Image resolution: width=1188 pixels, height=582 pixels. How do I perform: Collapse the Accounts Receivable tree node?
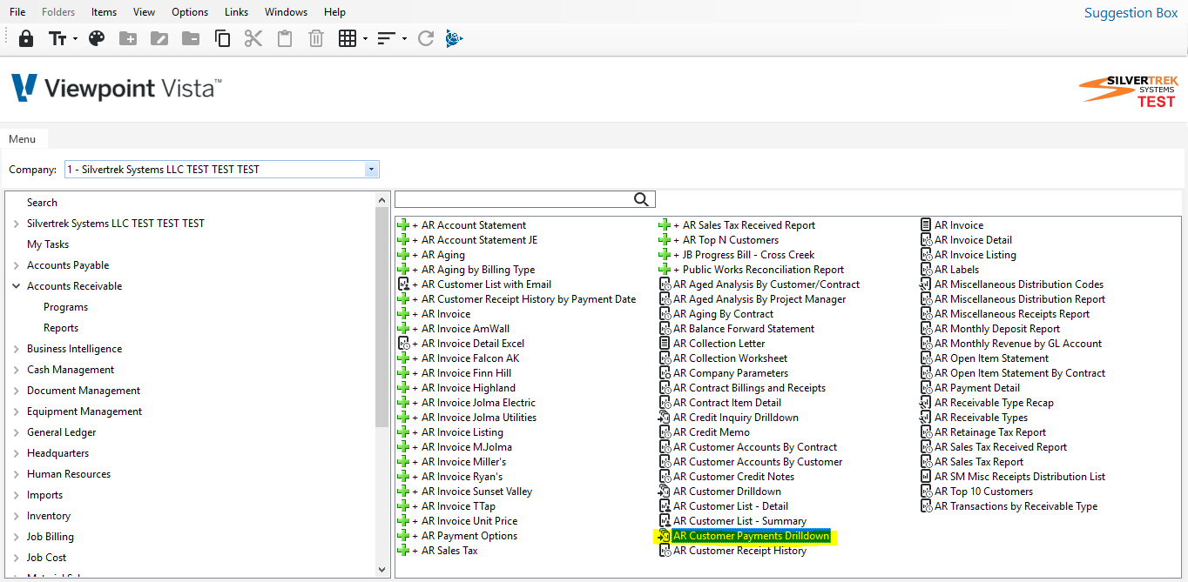tap(17, 286)
